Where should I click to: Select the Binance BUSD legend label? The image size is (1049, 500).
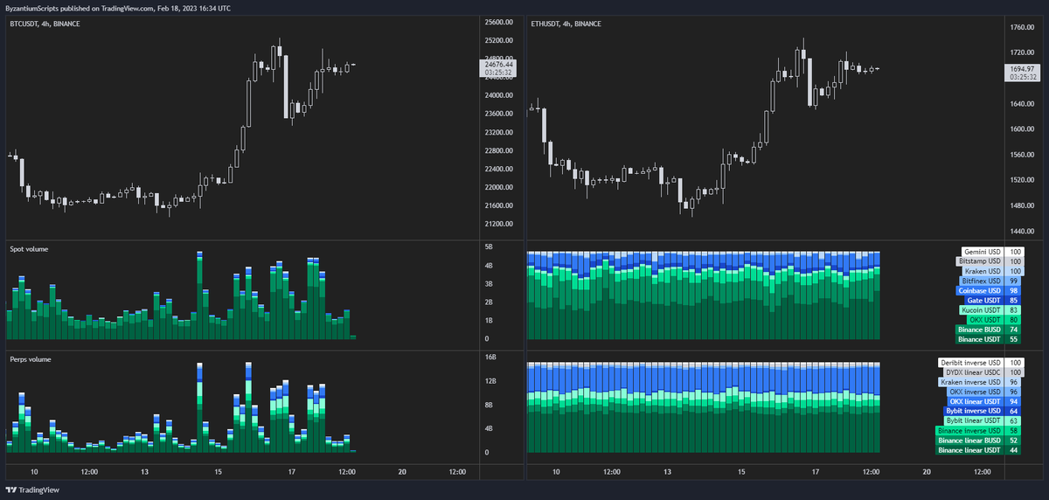tap(979, 329)
